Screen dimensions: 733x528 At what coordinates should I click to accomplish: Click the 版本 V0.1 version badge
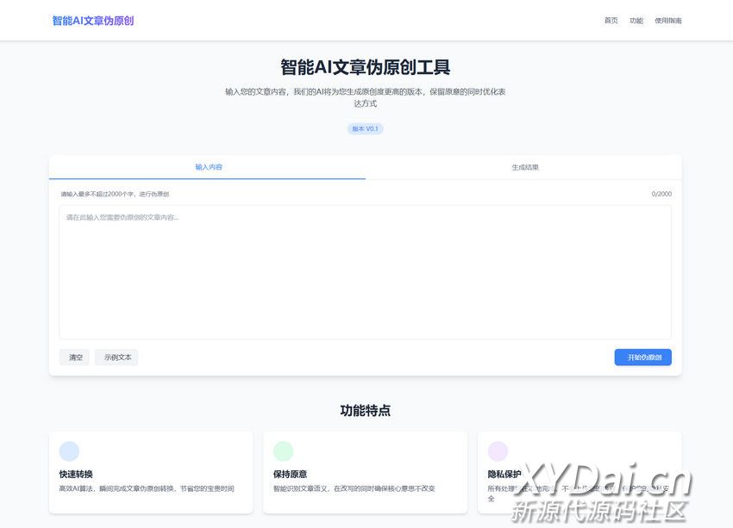pyautogui.click(x=366, y=128)
